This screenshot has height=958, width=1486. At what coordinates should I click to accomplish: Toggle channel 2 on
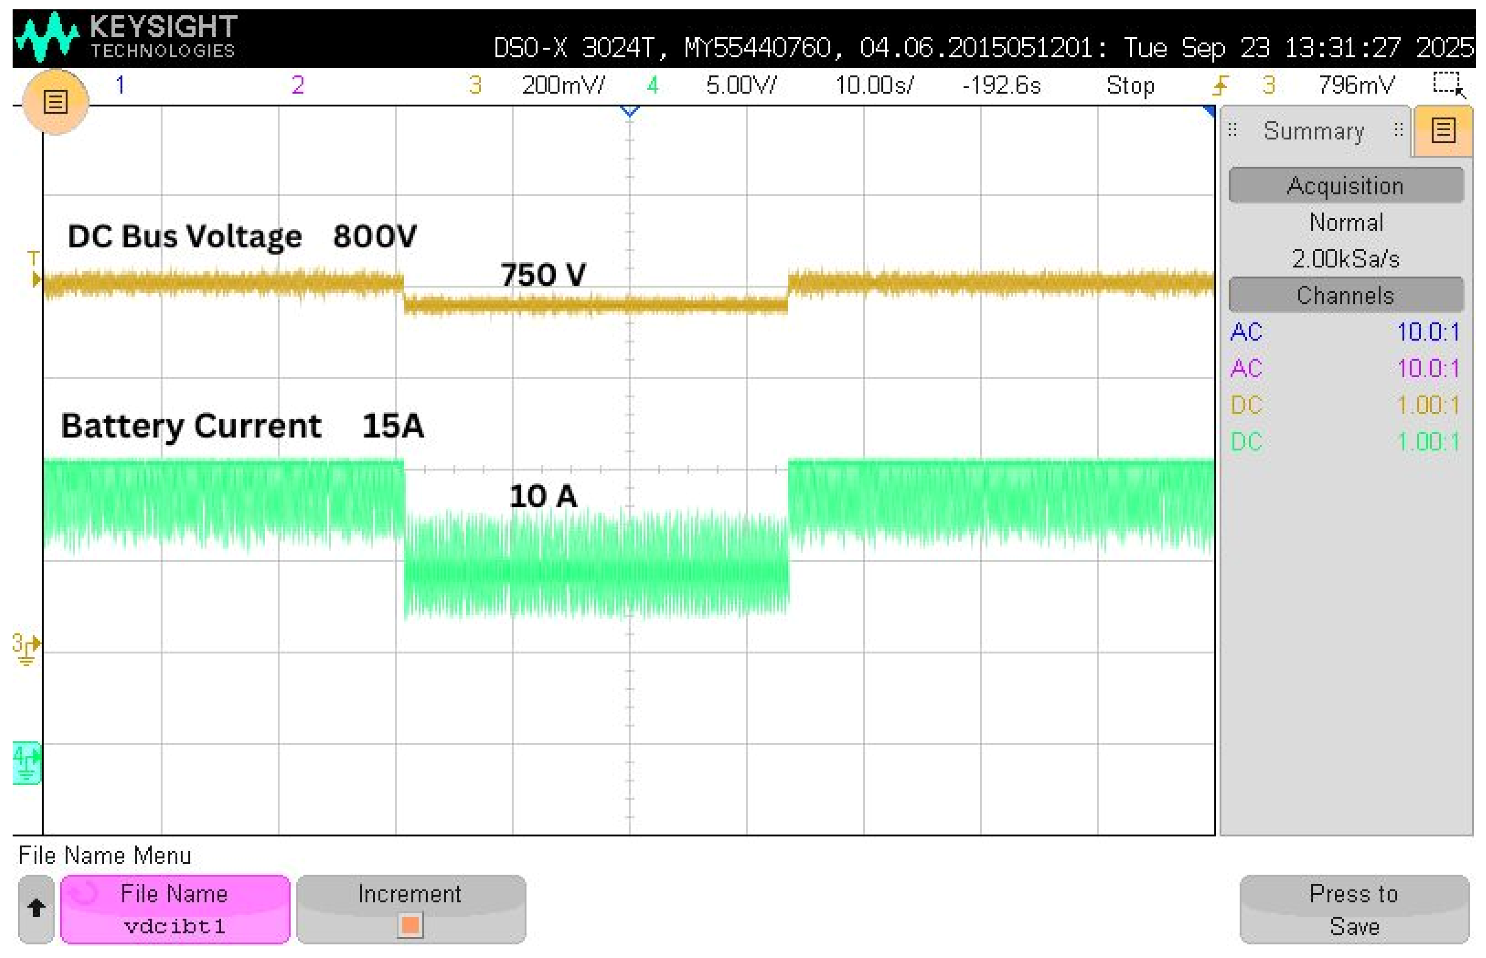pos(298,85)
